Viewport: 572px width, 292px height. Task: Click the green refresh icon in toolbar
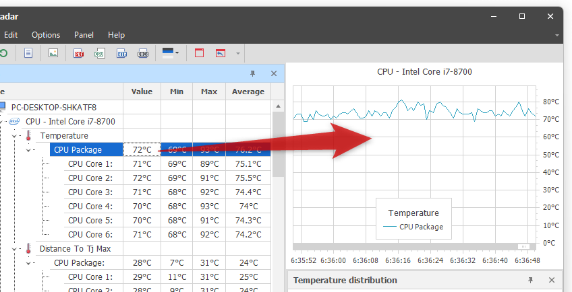click(3, 54)
